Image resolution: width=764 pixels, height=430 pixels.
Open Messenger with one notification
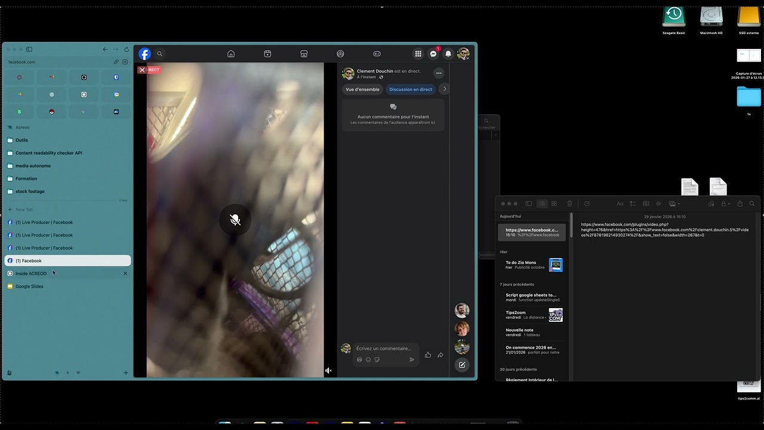click(x=433, y=54)
